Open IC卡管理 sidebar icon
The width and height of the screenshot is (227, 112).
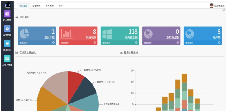pyautogui.click(x=7, y=14)
